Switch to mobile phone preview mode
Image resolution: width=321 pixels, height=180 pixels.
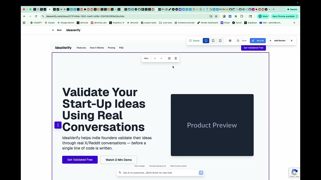(x=220, y=40)
